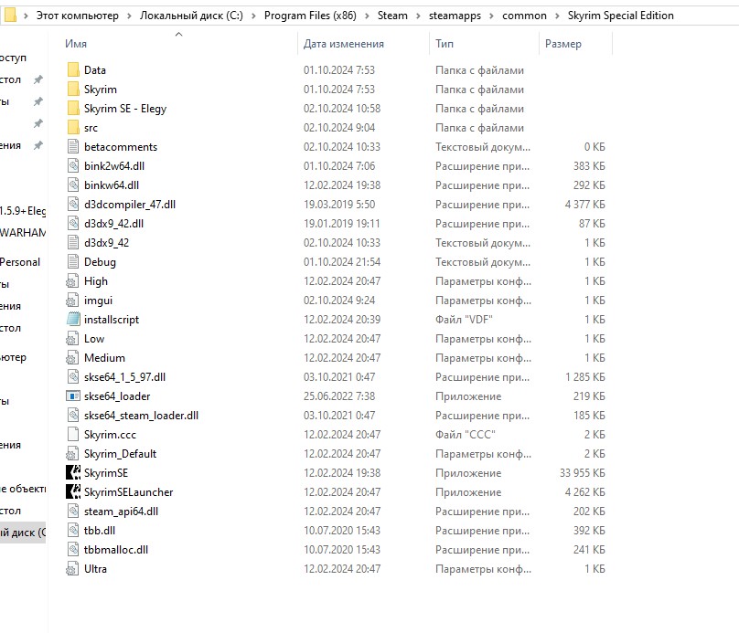Screen dimensions: 739x633
Task: Go to steamapps breadcrumb folder
Action: pyautogui.click(x=455, y=16)
